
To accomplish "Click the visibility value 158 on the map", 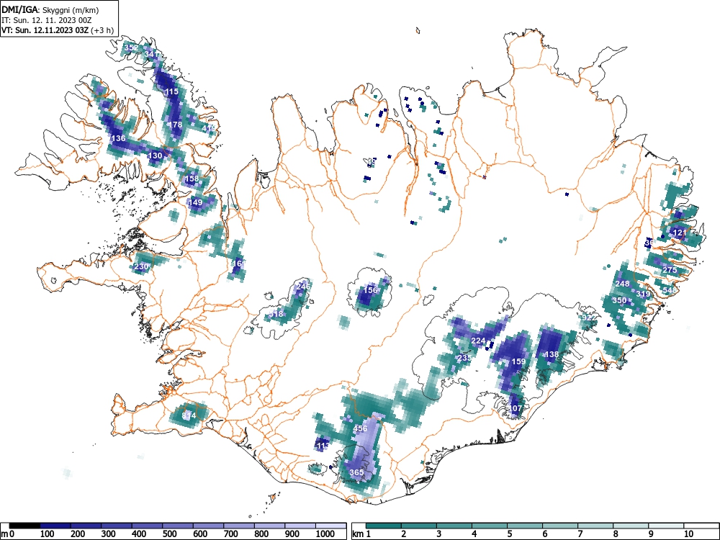I will tap(192, 179).
